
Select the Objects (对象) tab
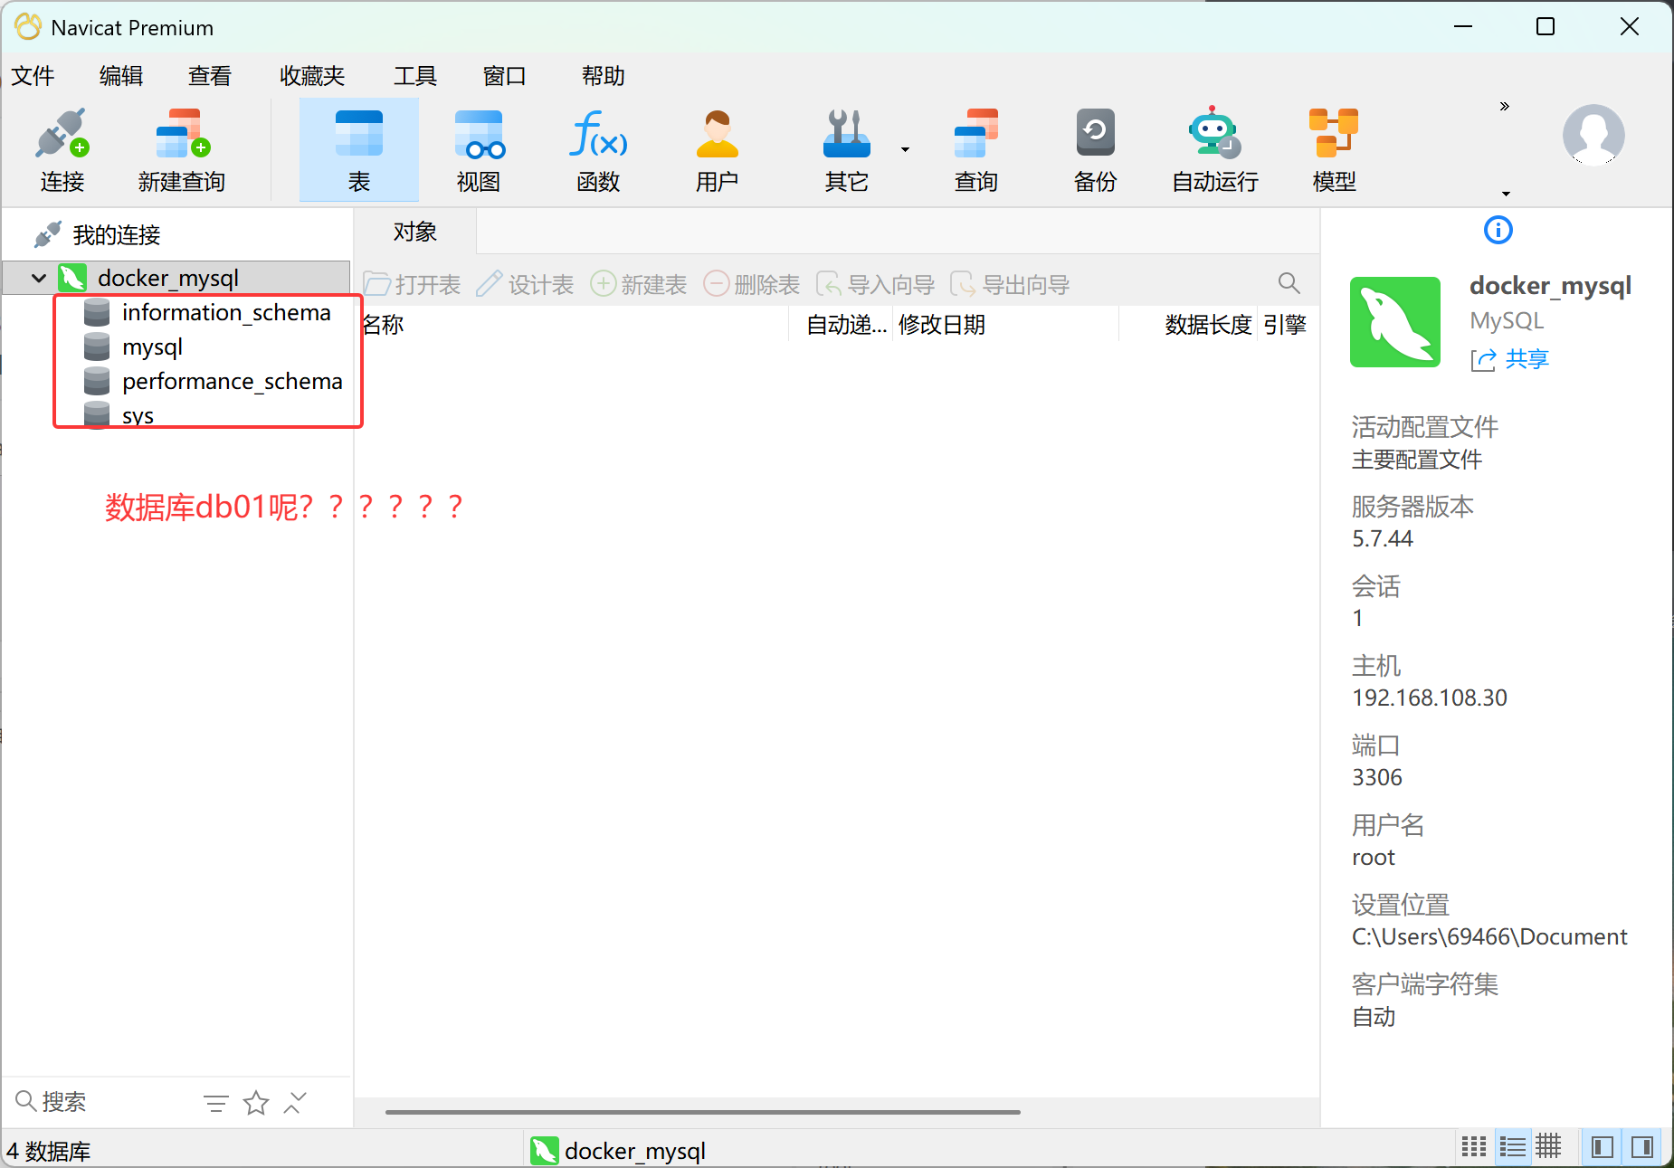(415, 233)
